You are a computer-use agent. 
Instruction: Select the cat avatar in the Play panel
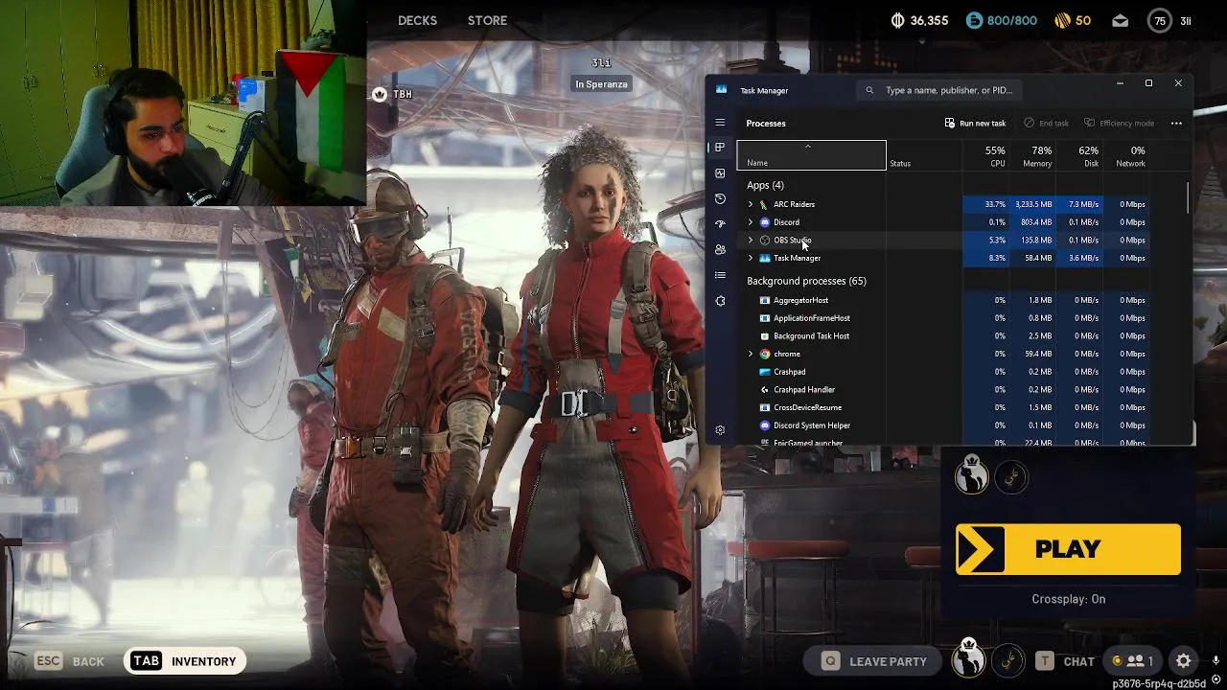[971, 474]
